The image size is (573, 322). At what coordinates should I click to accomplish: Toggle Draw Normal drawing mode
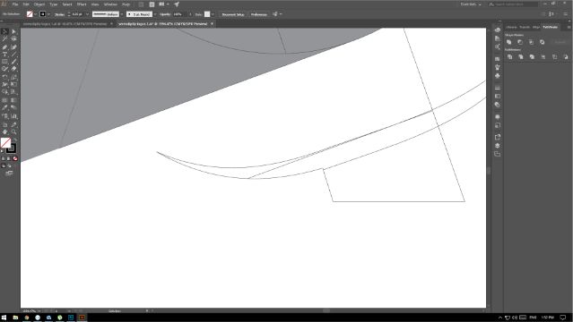click(x=4, y=166)
